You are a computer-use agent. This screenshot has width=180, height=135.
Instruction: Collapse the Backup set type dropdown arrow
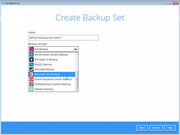click(x=75, y=49)
